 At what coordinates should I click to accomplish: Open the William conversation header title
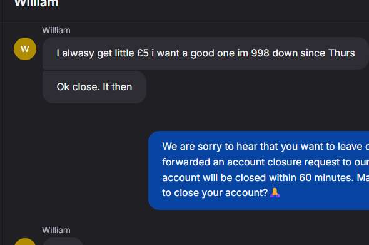[36, 3]
